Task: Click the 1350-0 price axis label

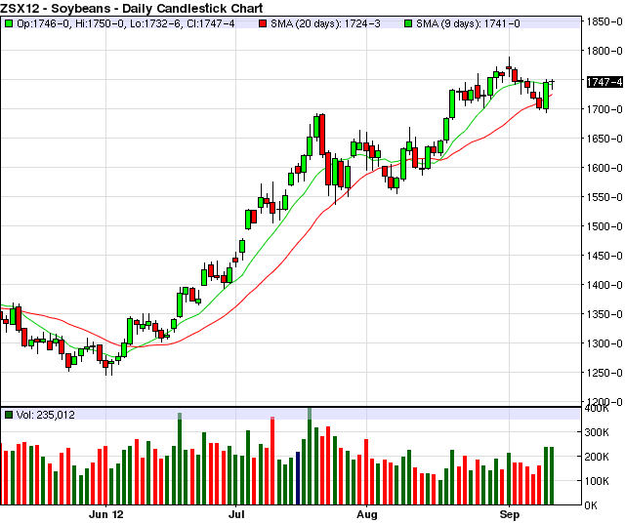Action: (x=604, y=314)
